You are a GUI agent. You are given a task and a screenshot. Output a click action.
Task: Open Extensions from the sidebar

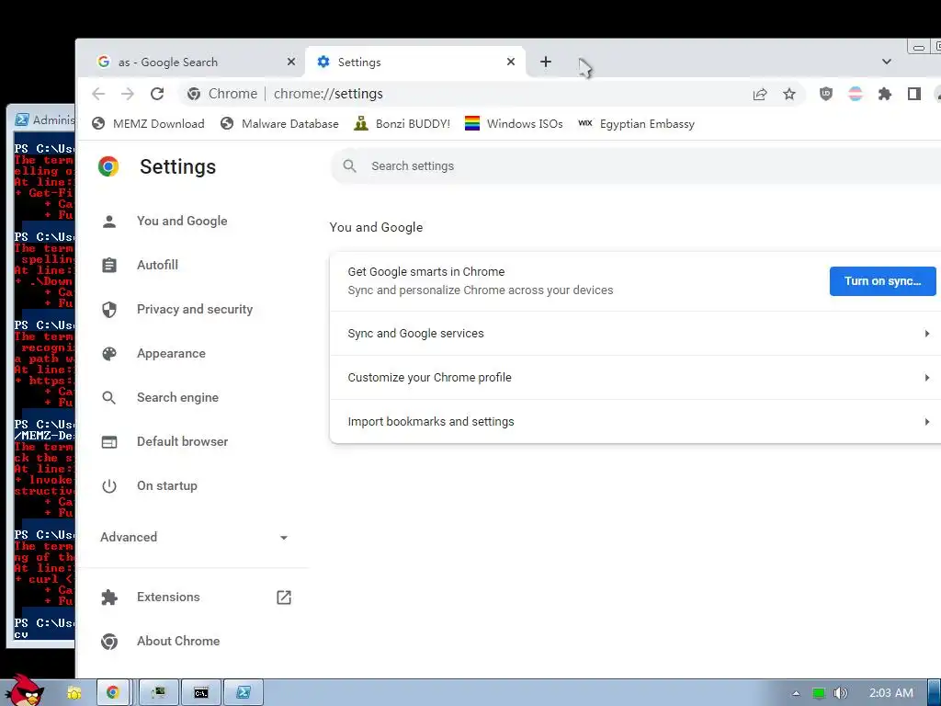click(168, 597)
